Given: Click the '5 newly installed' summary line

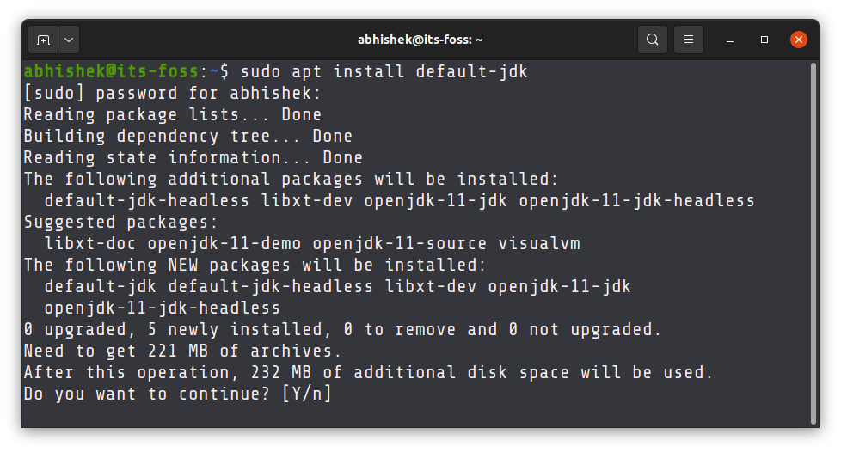Looking at the screenshot, I should coord(342,330).
